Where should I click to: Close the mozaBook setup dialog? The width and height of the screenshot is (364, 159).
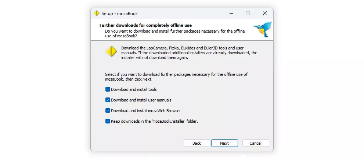pos(264,14)
